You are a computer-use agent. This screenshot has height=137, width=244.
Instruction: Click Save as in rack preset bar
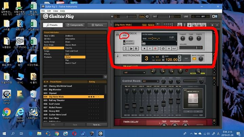coord(151,25)
